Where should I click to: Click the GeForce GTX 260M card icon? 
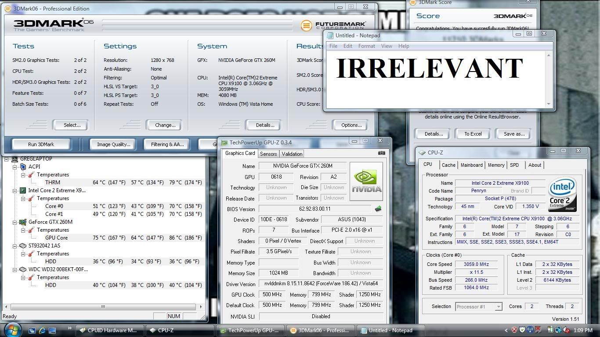23,222
